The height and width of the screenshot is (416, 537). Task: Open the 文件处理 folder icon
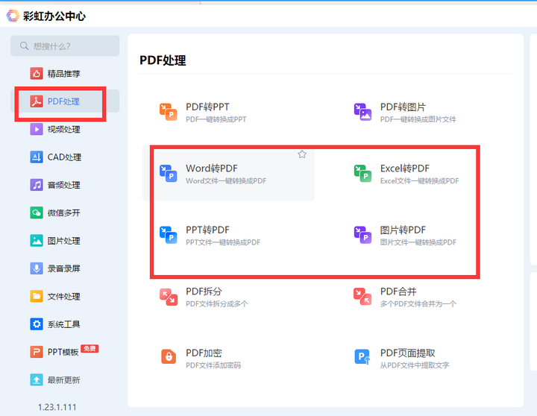tap(37, 296)
